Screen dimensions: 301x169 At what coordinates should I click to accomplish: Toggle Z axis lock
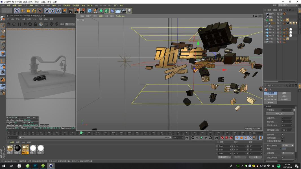pyautogui.click(x=58, y=11)
